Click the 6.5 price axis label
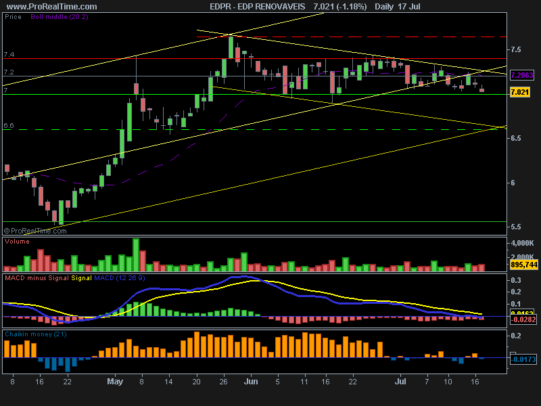Screen dimensions: 541x406 coord(515,139)
